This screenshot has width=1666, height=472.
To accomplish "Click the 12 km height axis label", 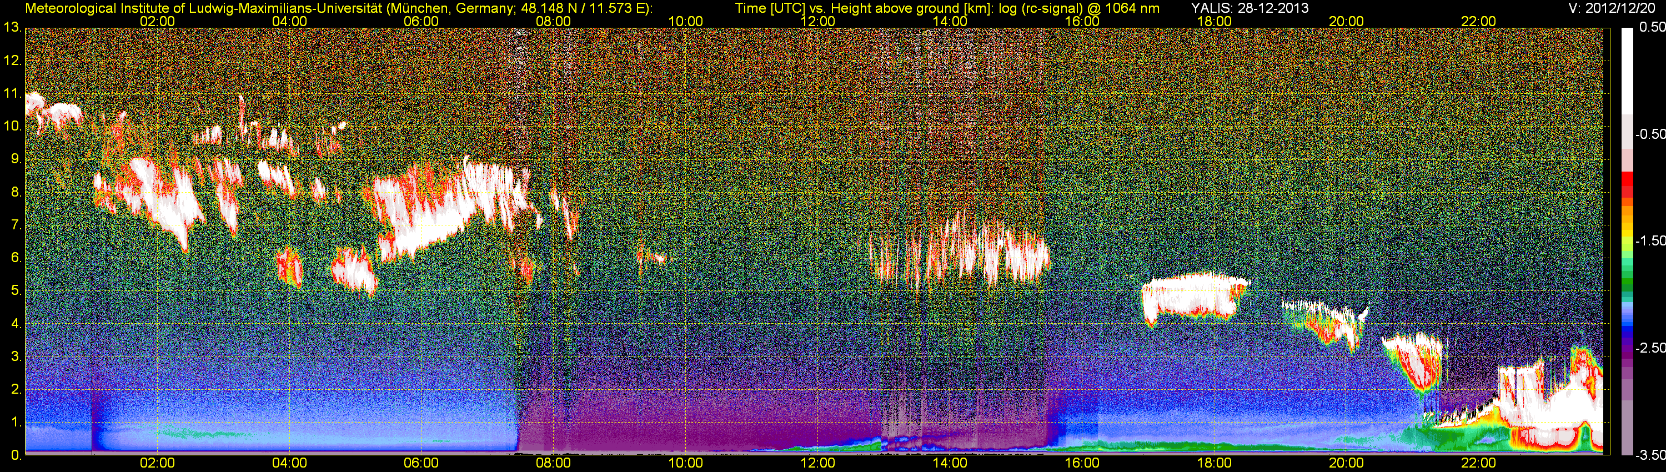I will pos(12,61).
